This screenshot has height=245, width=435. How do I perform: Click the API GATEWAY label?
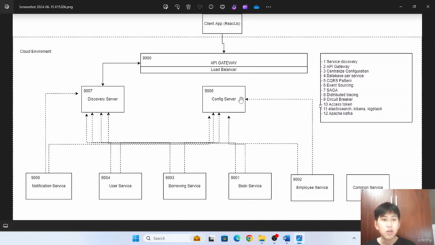[x=224, y=63]
